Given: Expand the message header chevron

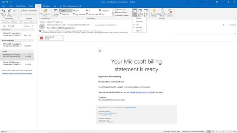Looking at the screenshot, I should click(235, 33).
